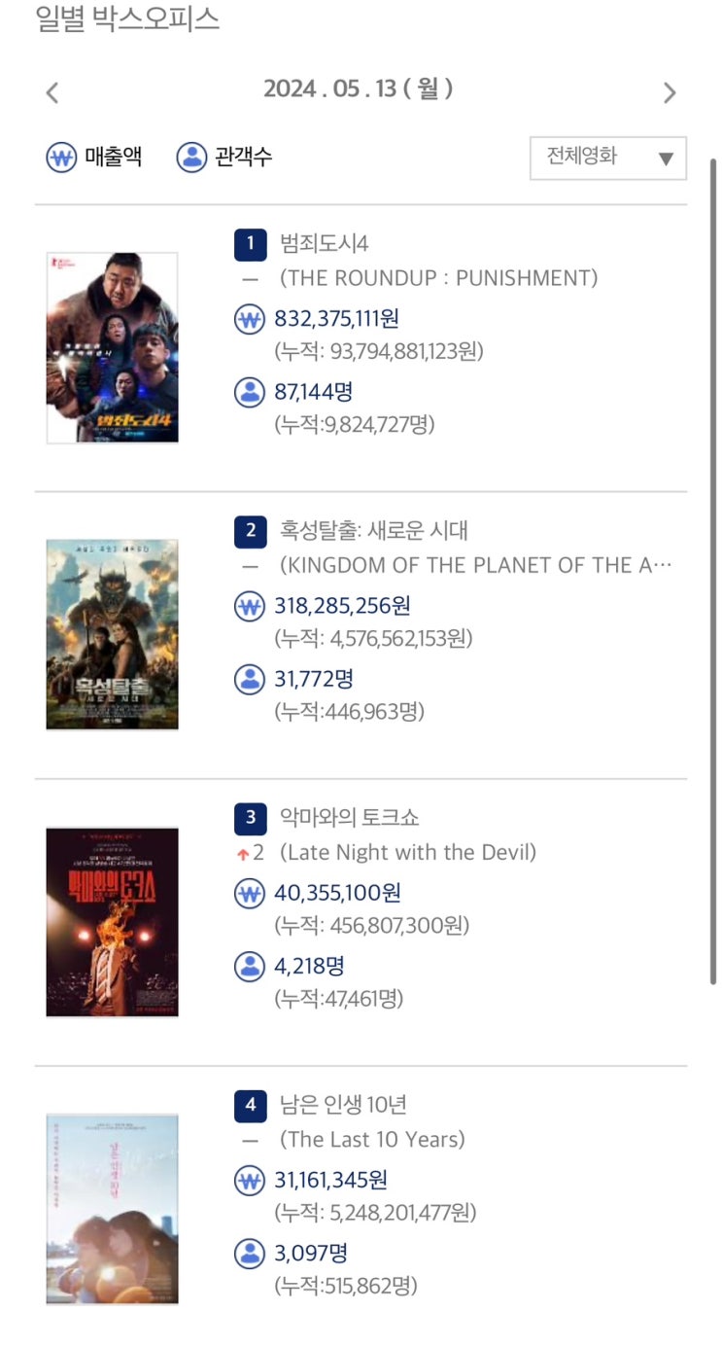Click audience icon for 범죄도시4

pyautogui.click(x=250, y=392)
